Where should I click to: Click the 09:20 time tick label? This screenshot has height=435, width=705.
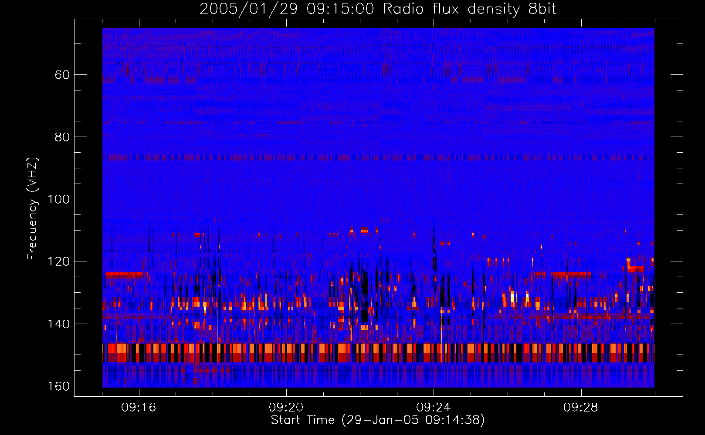click(286, 408)
